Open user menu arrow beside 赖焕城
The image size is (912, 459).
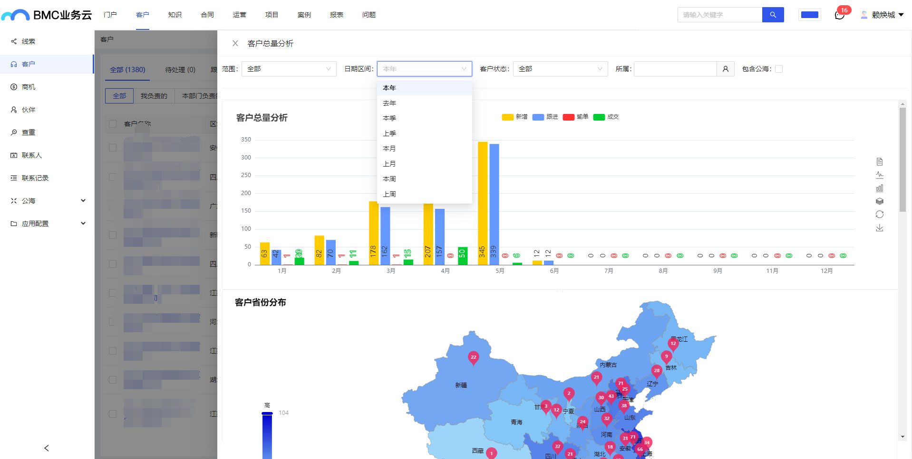tap(901, 15)
